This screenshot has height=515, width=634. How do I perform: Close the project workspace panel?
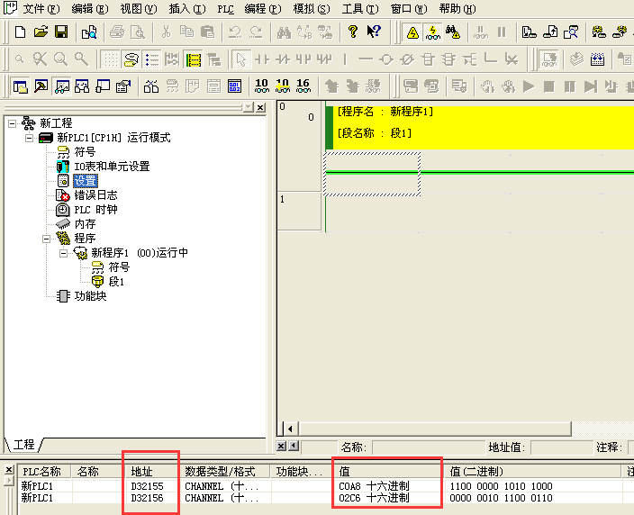point(260,107)
